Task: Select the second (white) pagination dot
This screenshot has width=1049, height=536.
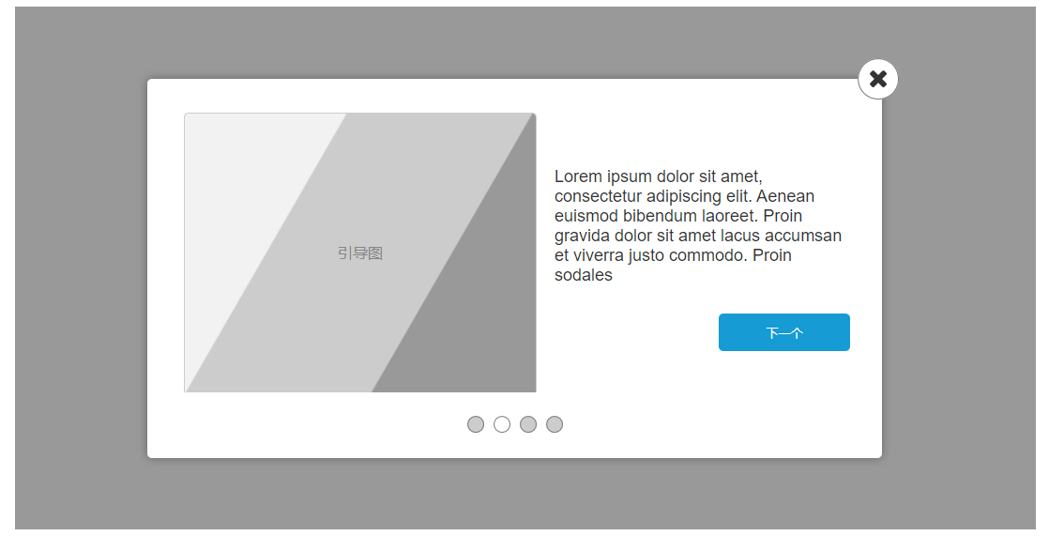Action: pos(502,424)
